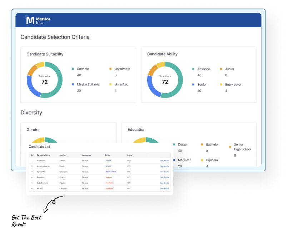Image resolution: width=288 pixels, height=228 pixels.
Task: Click the teal Suitable legend marker
Action: pos(73,69)
